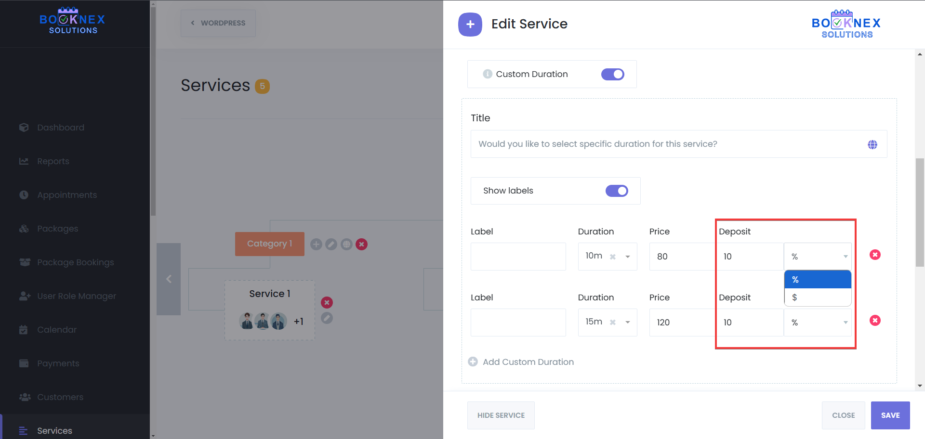This screenshot has width=925, height=439.
Task: Clear the 10m duration selection
Action: point(613,257)
